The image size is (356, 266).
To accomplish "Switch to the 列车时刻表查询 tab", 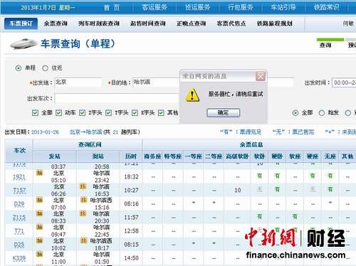I will coord(99,23).
